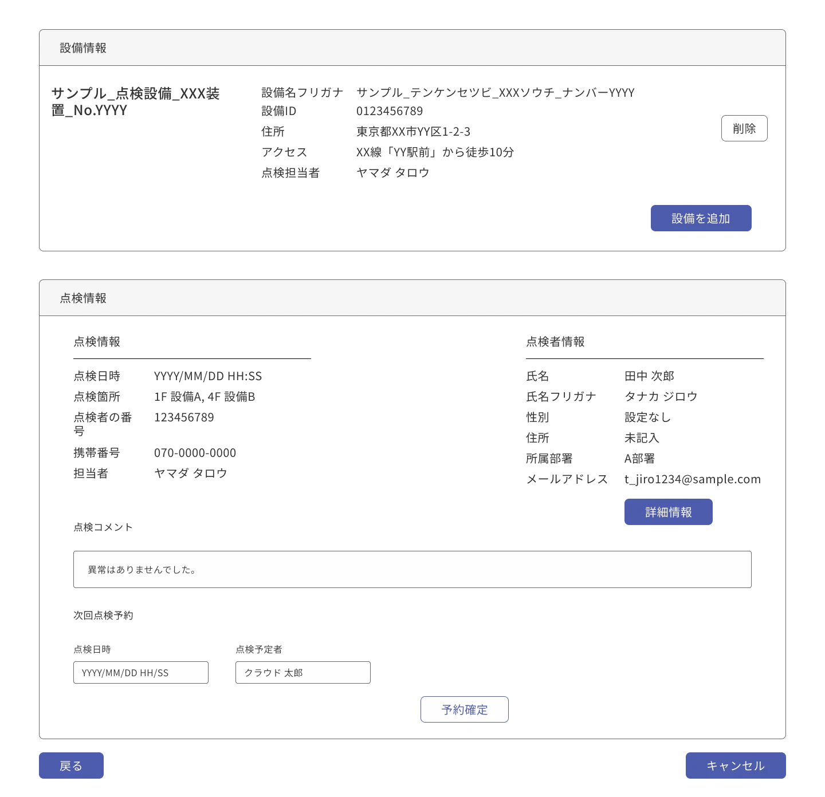Click inside the 点検コメント comment box
The width and height of the screenshot is (825, 797).
pos(411,569)
